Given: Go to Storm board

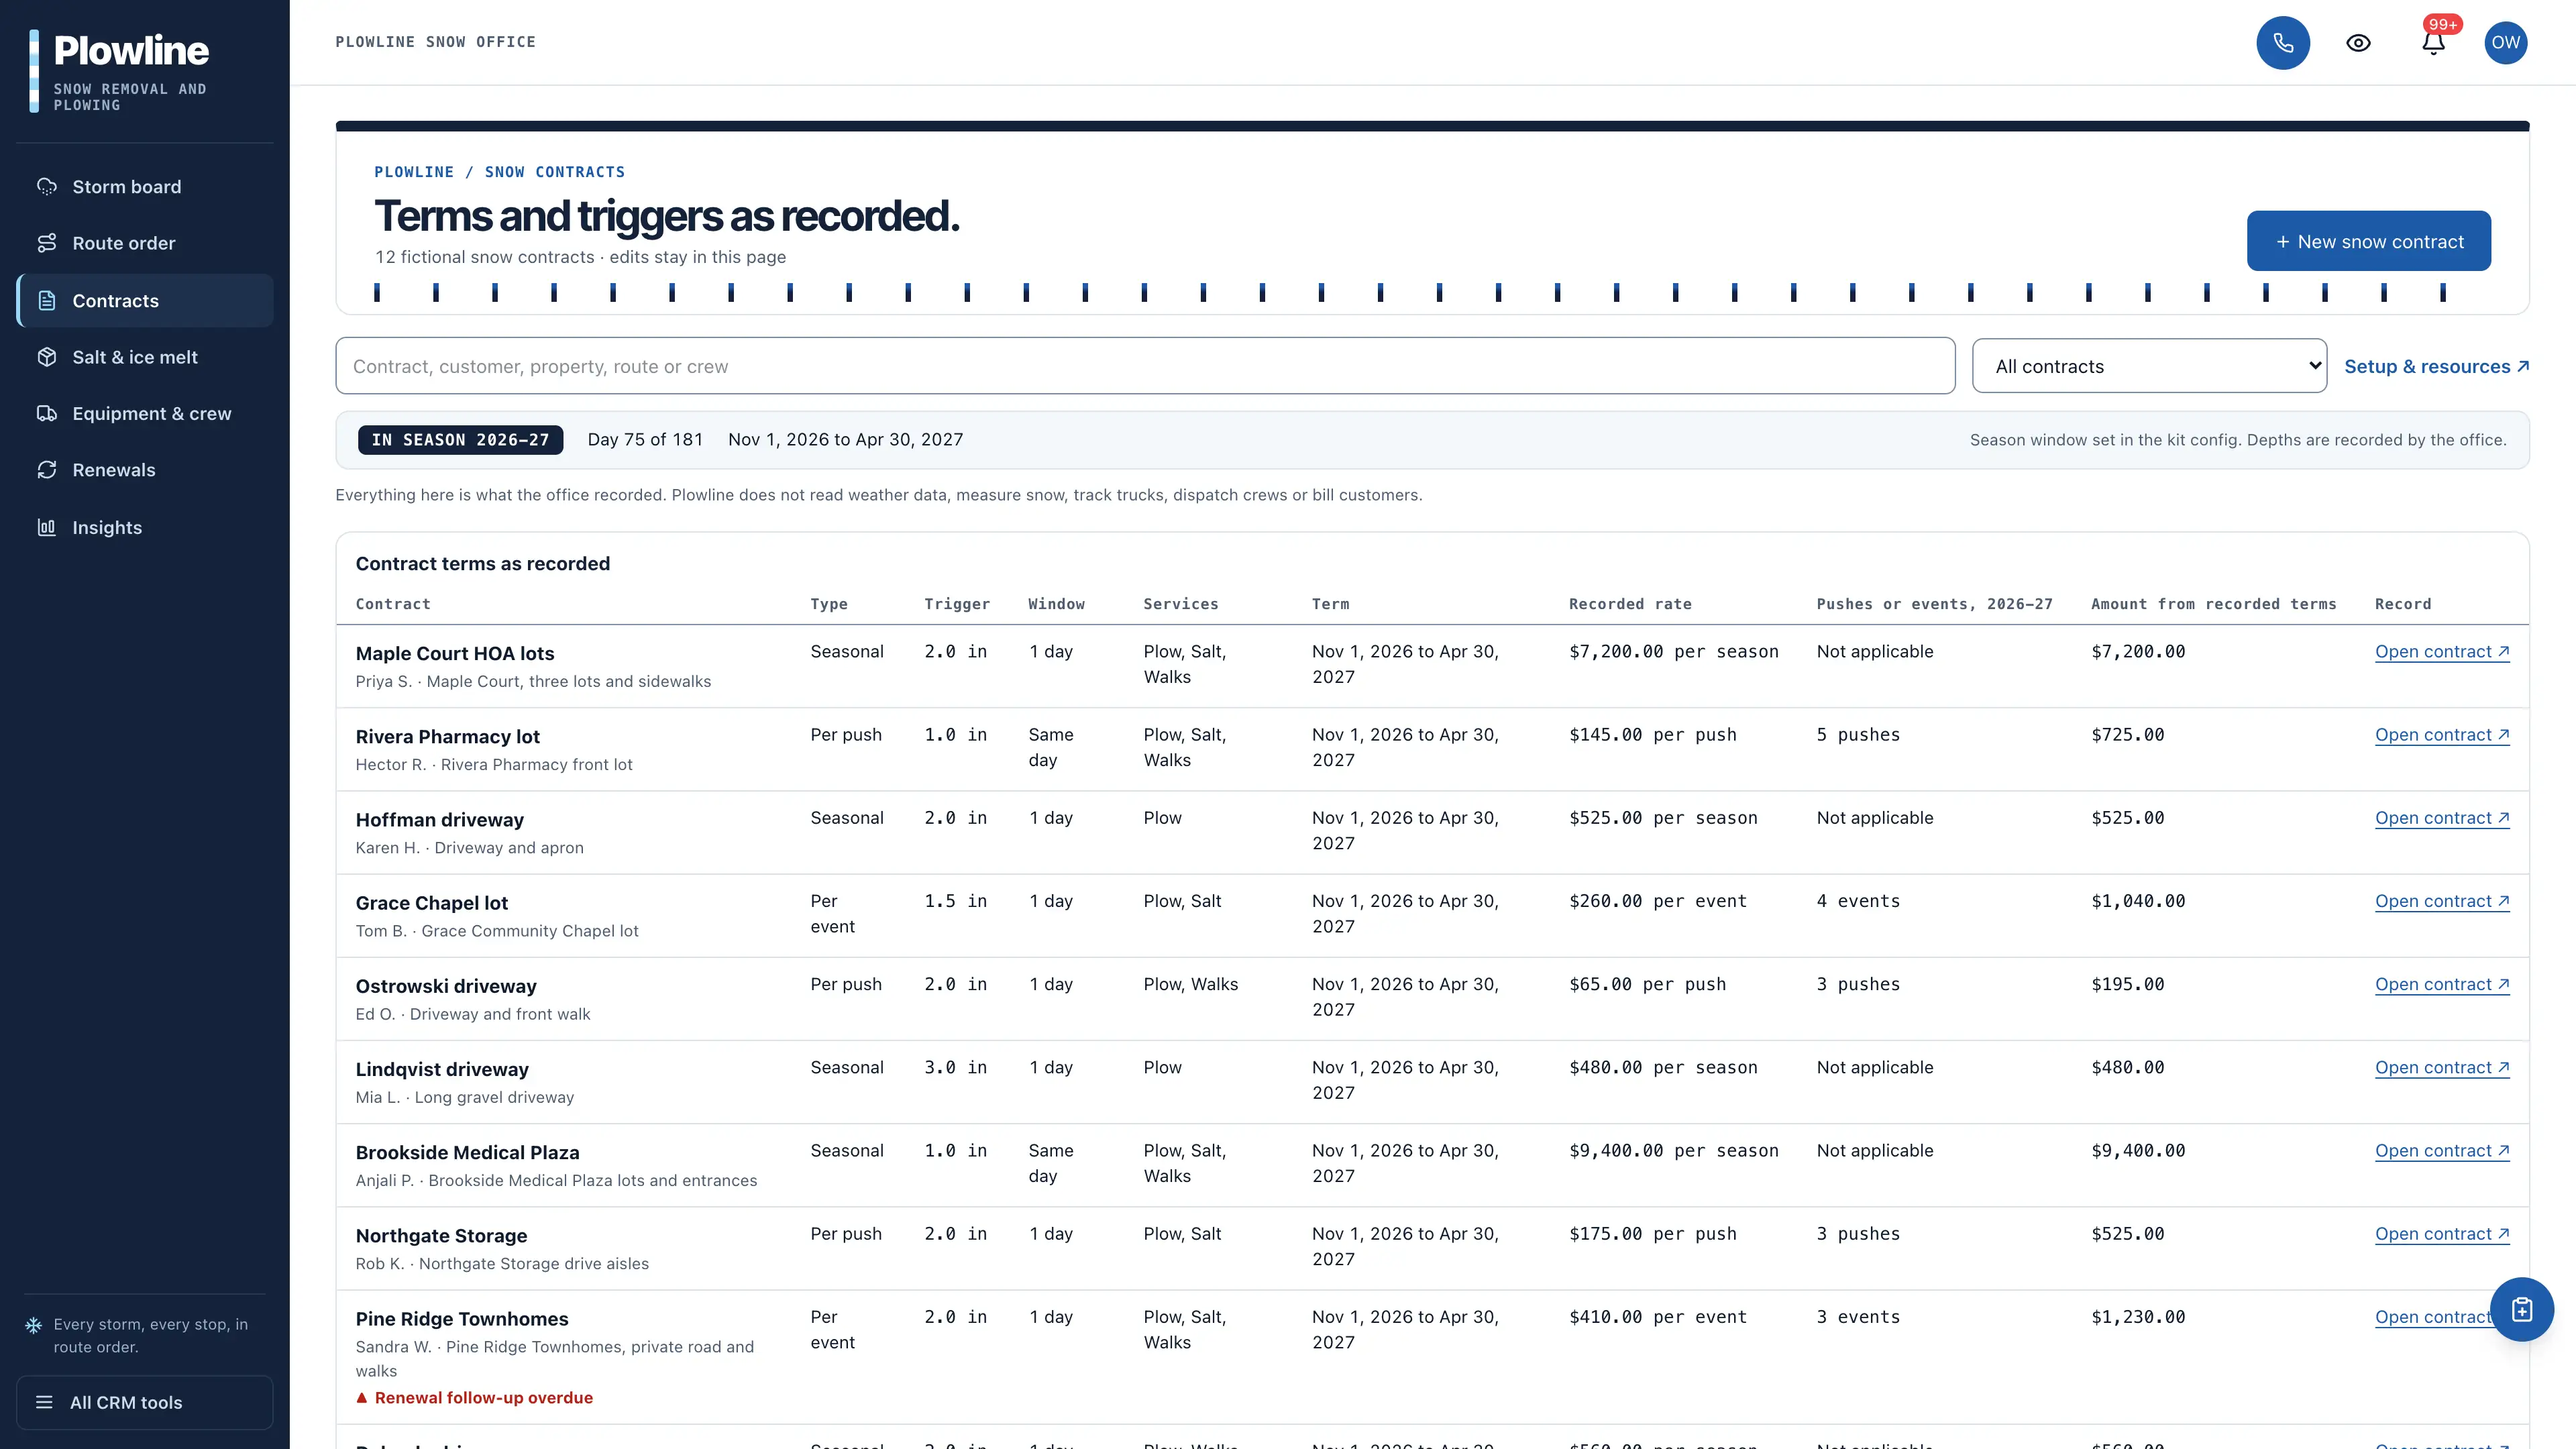Looking at the screenshot, I should click(x=145, y=187).
